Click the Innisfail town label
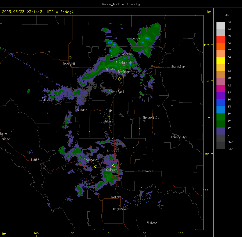This screenshot has height=237, width=242. 117,92
